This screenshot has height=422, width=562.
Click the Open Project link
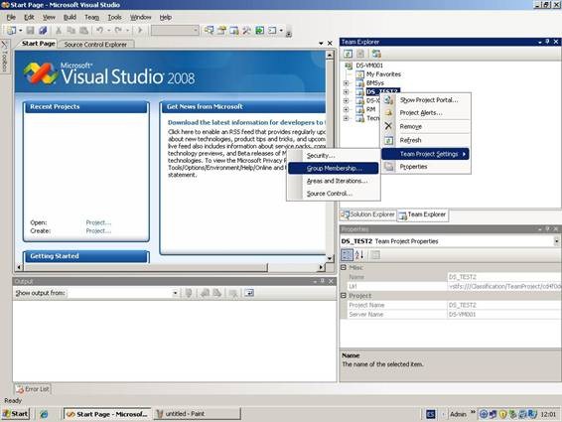[x=98, y=222]
